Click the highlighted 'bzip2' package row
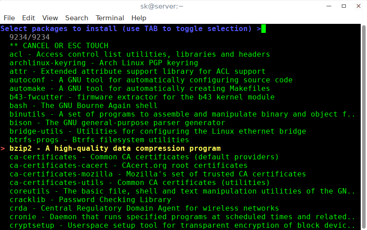 coord(115,149)
